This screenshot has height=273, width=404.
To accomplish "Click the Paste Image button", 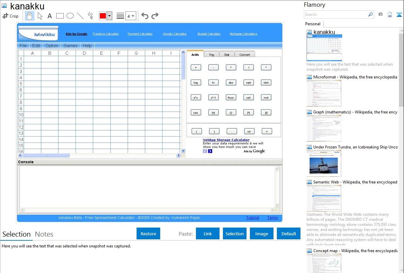I will click(x=261, y=234).
